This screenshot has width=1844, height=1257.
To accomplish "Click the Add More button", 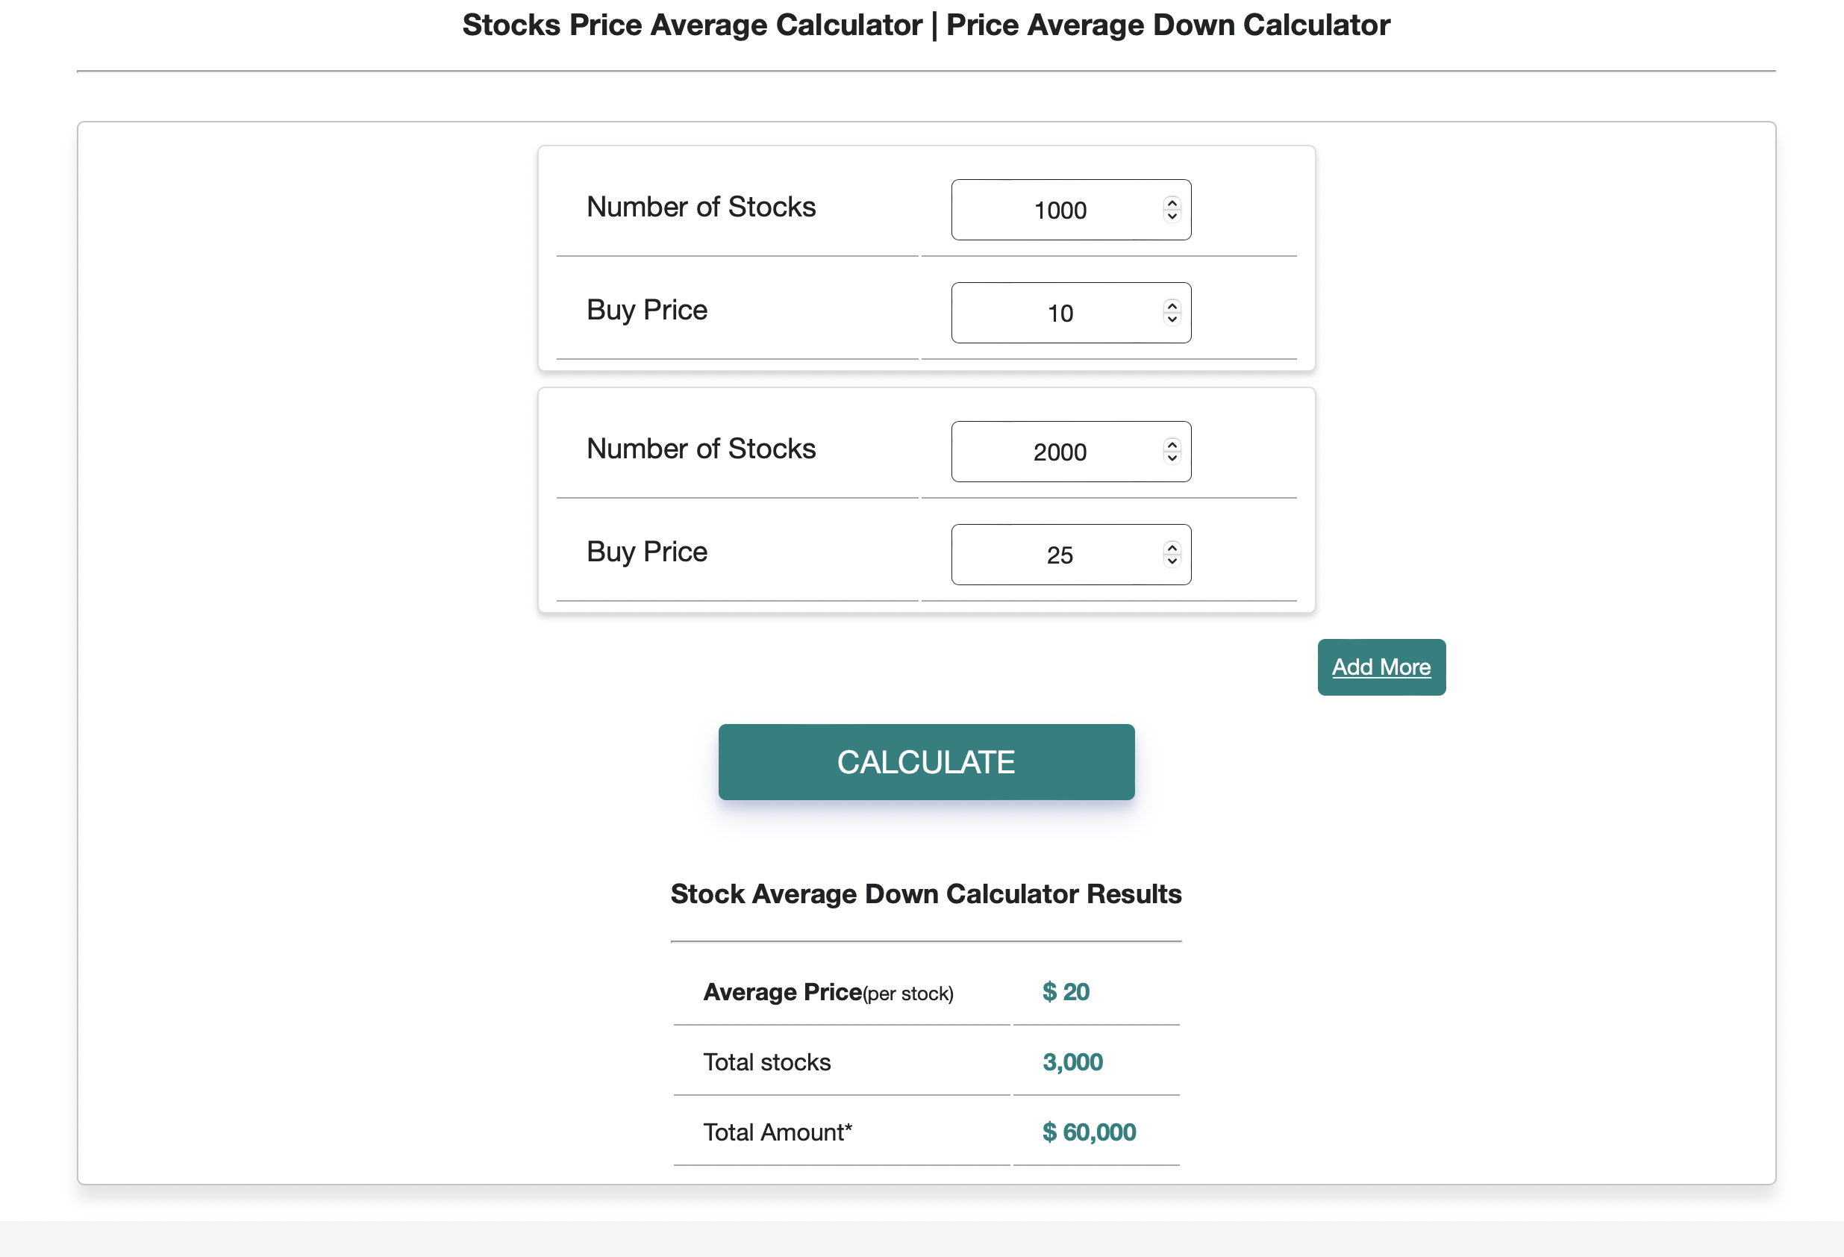I will click(x=1381, y=667).
